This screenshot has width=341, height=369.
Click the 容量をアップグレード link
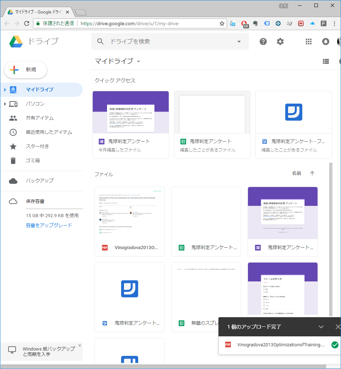[x=49, y=225]
